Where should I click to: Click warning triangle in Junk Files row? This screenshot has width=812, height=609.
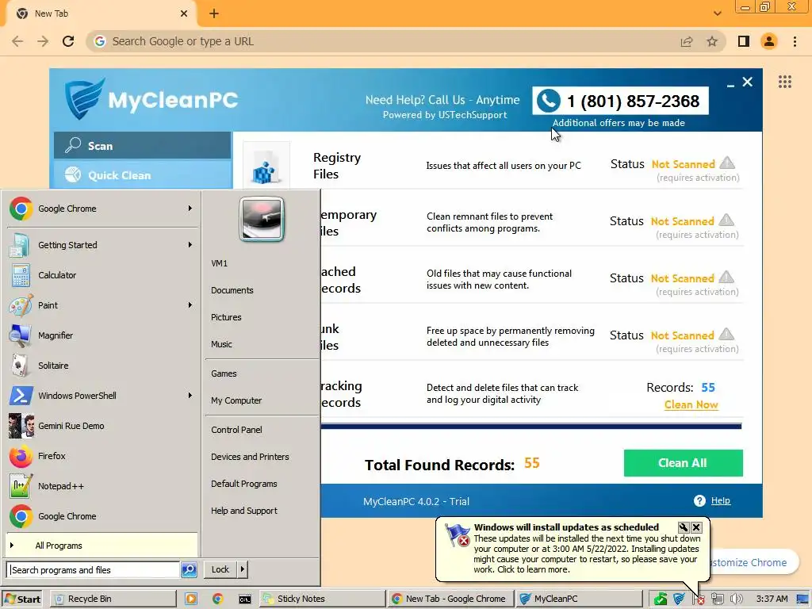click(x=726, y=334)
